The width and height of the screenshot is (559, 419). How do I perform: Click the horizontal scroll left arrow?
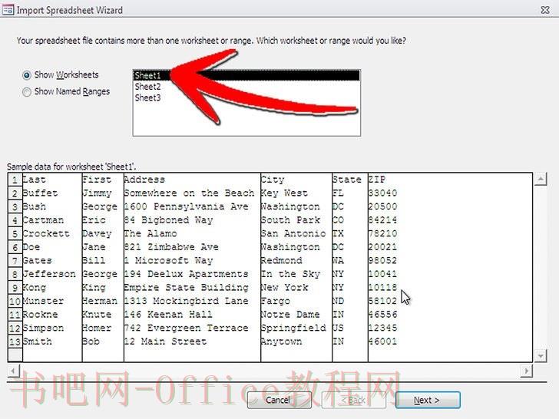pyautogui.click(x=13, y=371)
